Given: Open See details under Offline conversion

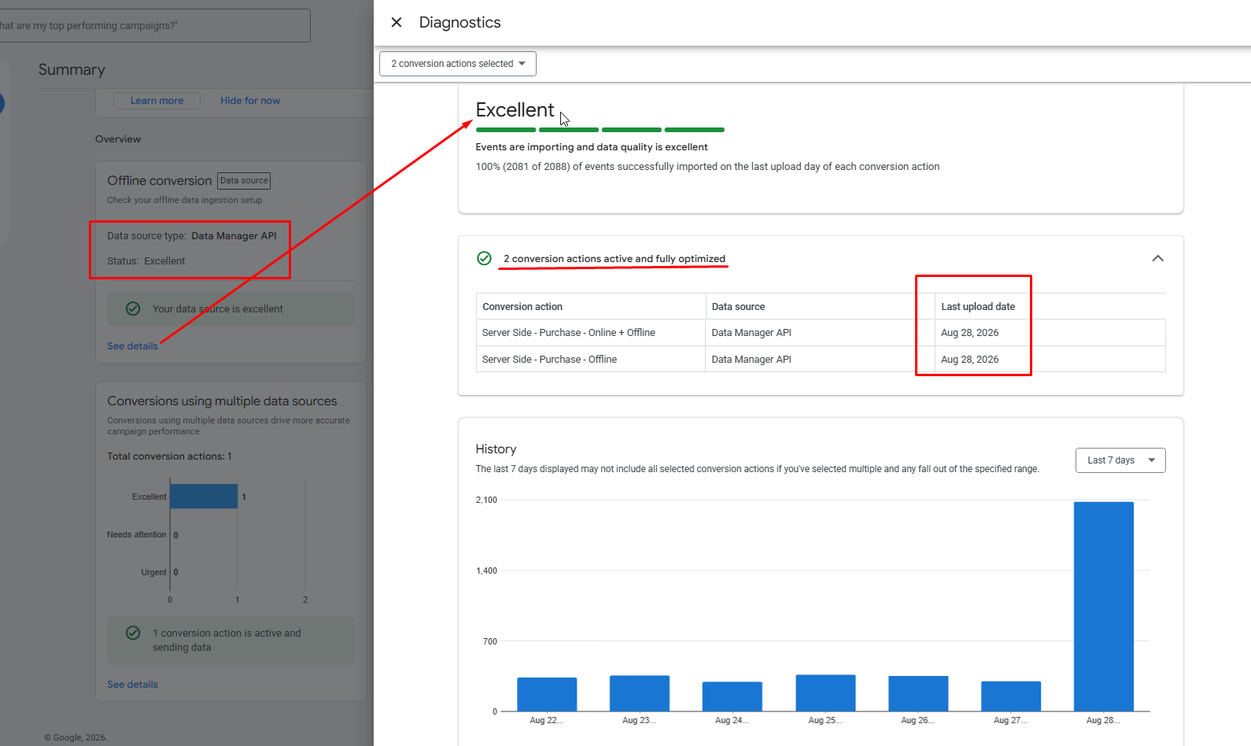Looking at the screenshot, I should tap(132, 346).
